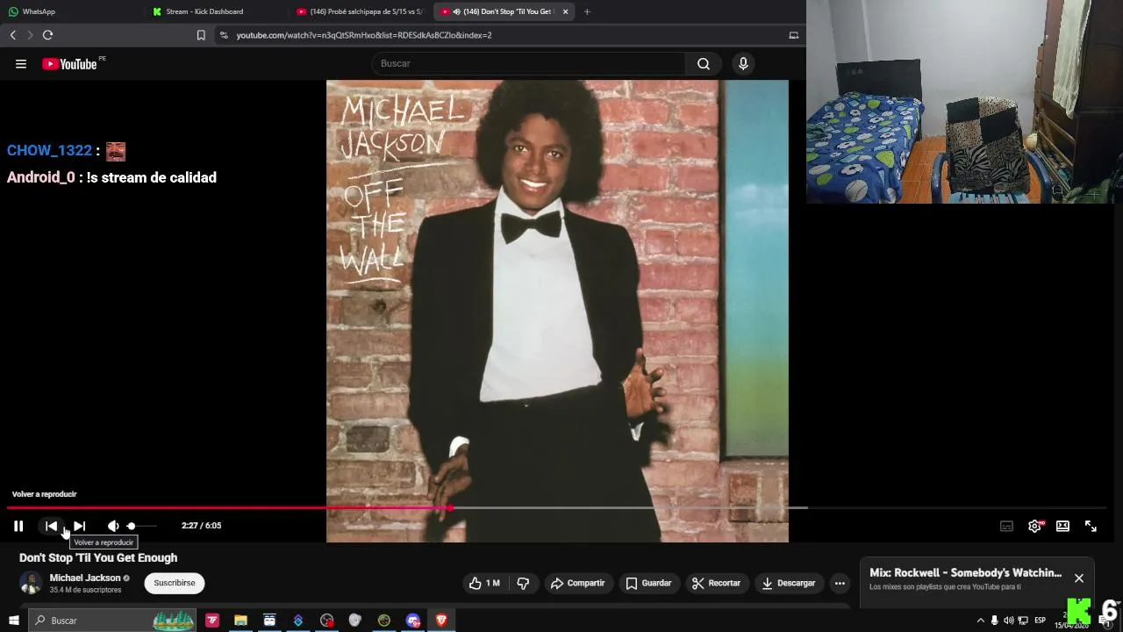Close the active Don't Stop tab
The height and width of the screenshot is (632, 1123).
click(x=565, y=11)
